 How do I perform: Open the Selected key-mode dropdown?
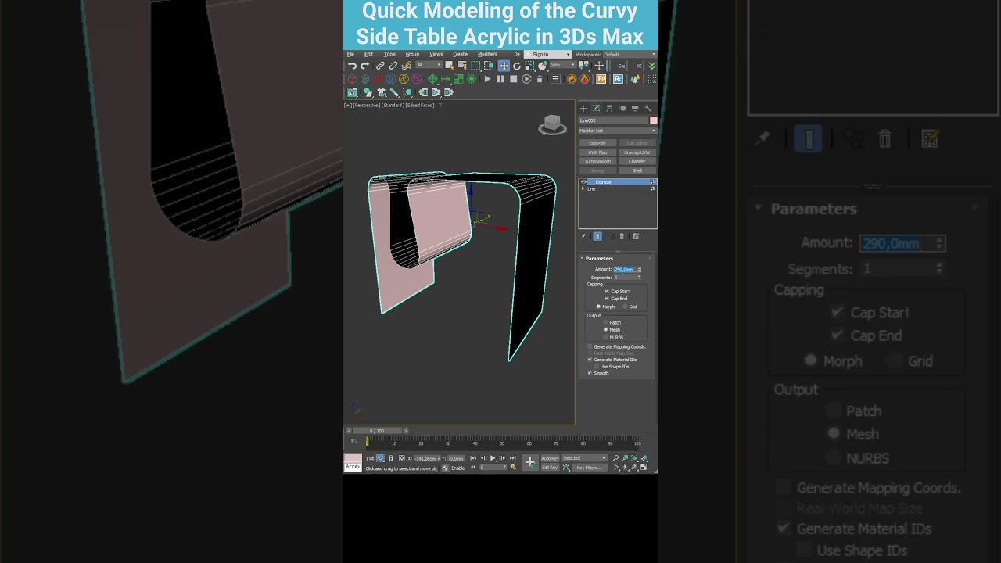click(584, 458)
